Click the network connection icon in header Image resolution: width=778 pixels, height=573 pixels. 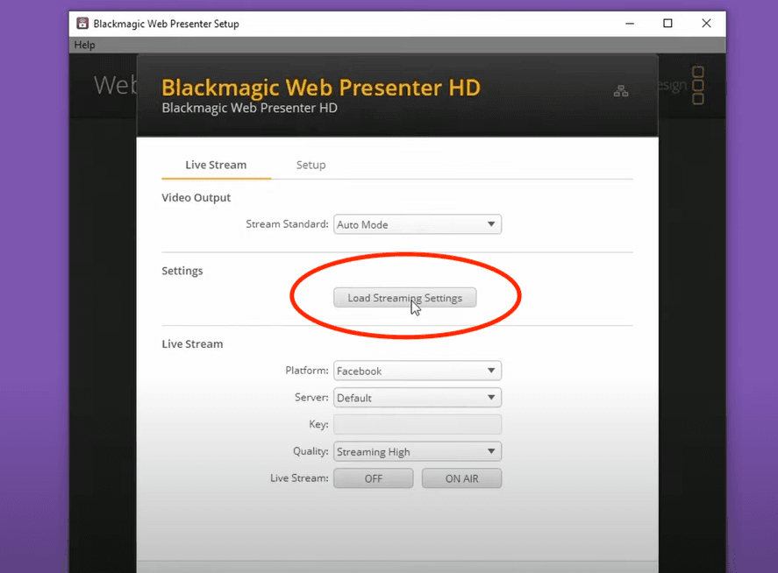(x=621, y=91)
